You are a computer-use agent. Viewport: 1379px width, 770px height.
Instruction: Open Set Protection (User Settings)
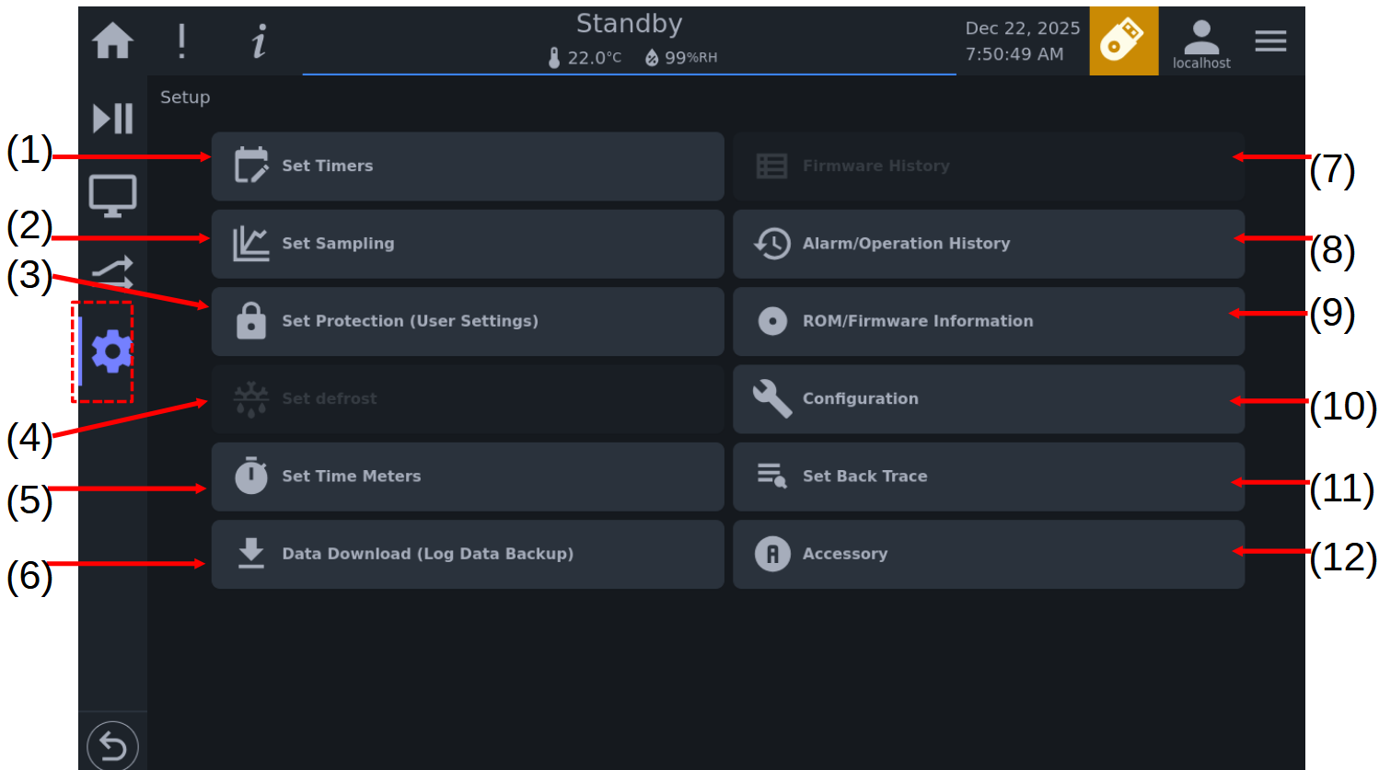[468, 321]
